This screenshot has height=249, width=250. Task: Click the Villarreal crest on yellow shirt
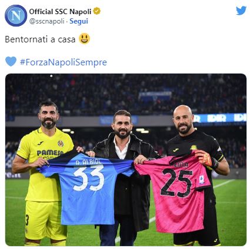click(61, 144)
